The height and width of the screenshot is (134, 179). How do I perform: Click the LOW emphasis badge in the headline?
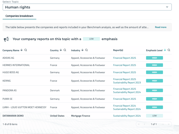(91, 39)
